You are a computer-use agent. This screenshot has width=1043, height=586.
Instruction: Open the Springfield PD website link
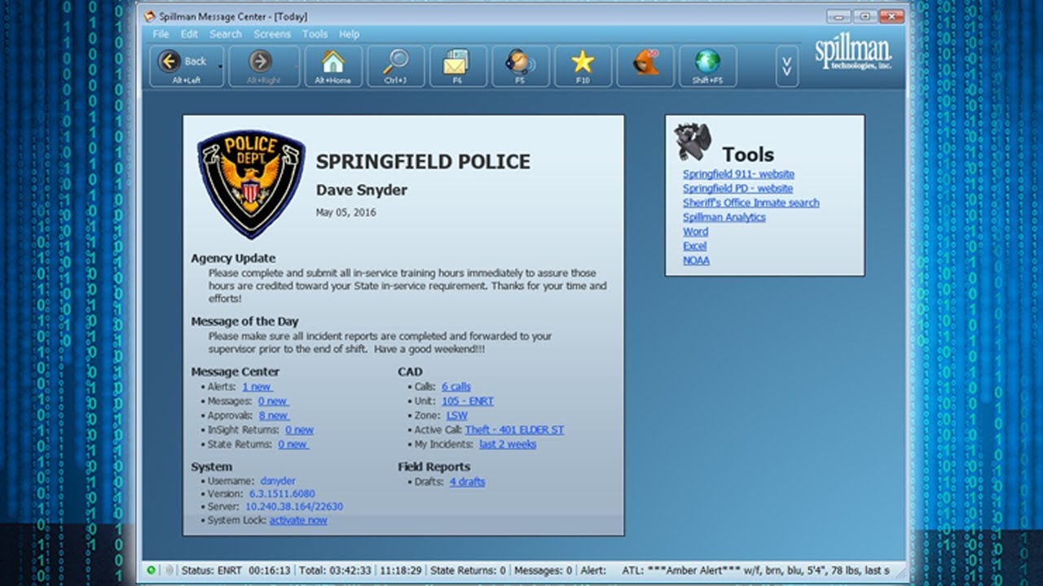pyautogui.click(x=737, y=188)
